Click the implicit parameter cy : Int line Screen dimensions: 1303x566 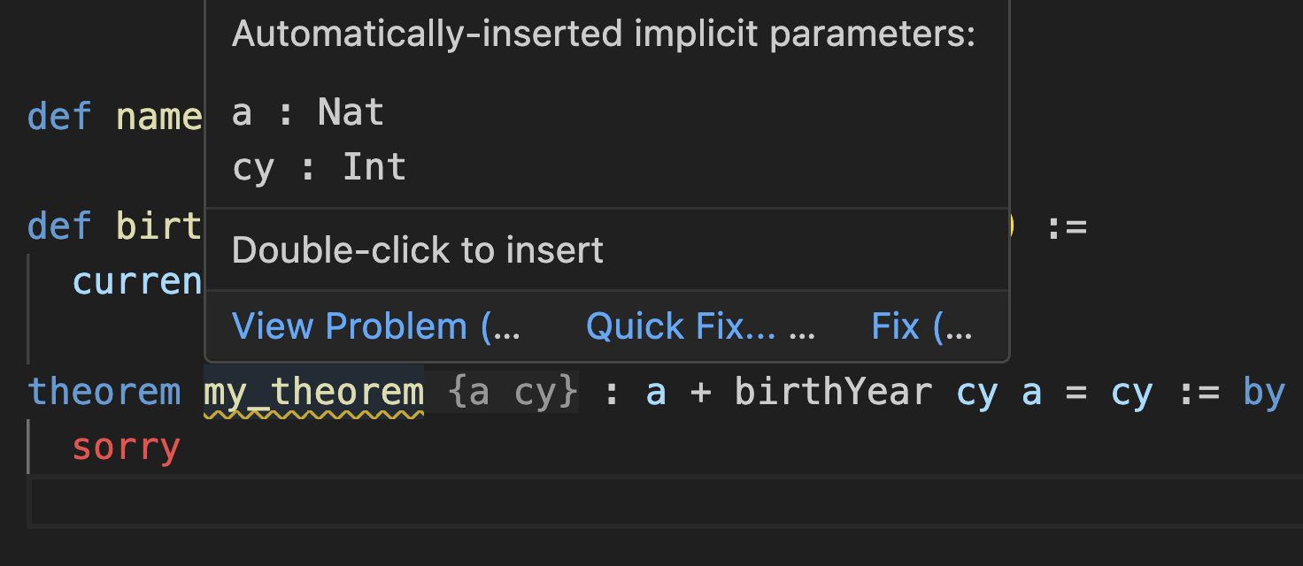click(x=319, y=166)
